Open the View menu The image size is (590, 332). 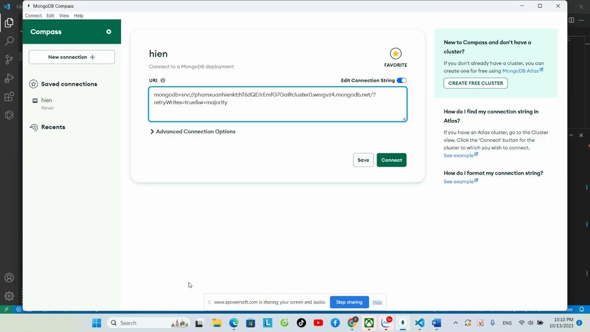(64, 16)
